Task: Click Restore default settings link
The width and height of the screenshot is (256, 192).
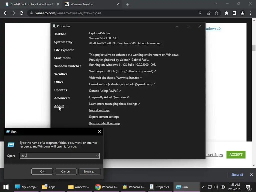Action: [105, 123]
